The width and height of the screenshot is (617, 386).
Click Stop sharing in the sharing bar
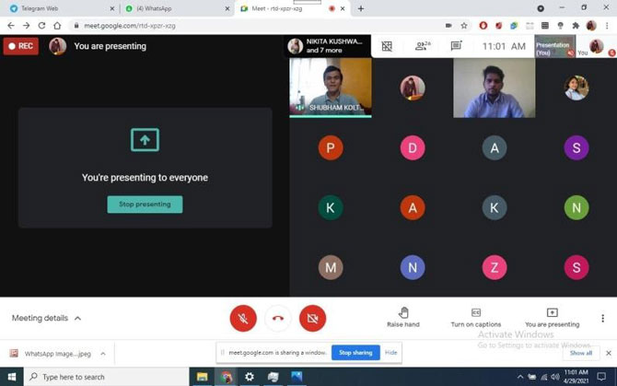[x=355, y=353]
